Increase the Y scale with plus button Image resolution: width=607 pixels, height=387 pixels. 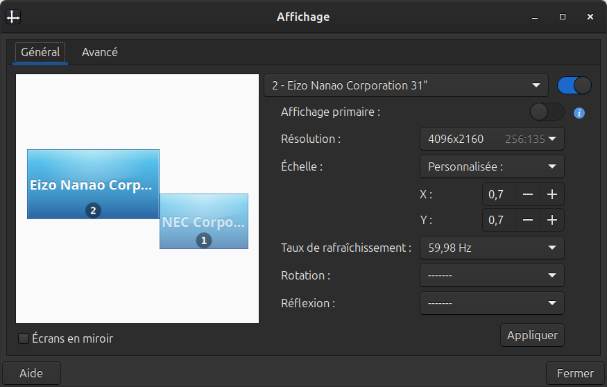point(552,220)
